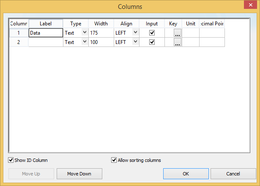The image size is (260, 186).
Task: Select Decimal Point cell of row 2
Action: pos(212,42)
